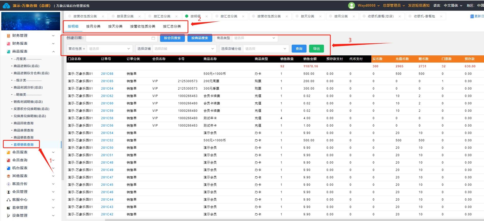Open 销售利润明细(总店) report
The width and height of the screenshot is (484, 221).
pos(28,102)
